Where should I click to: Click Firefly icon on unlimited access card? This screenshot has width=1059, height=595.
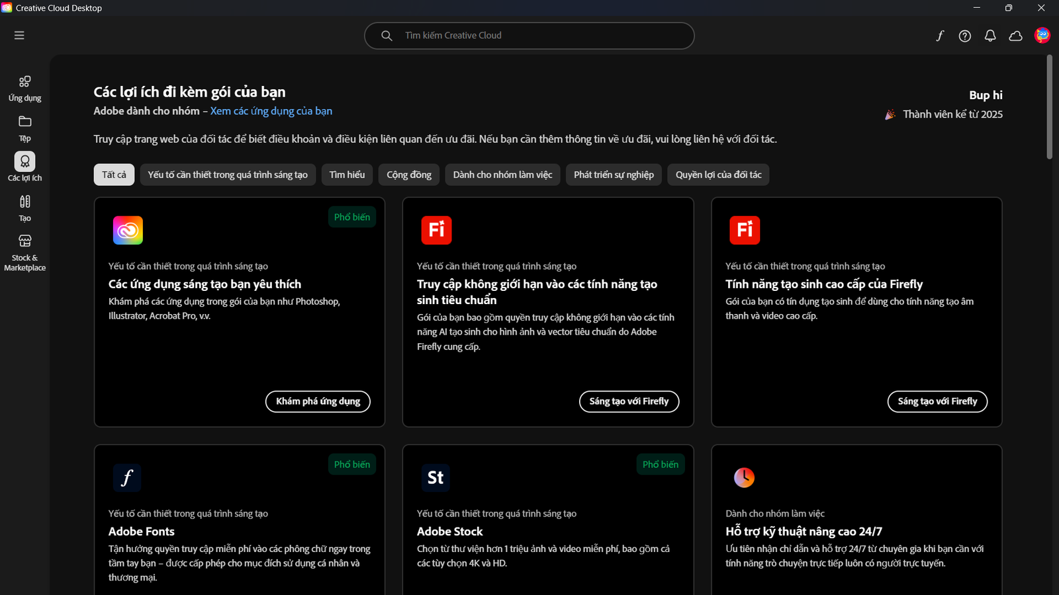coord(436,230)
